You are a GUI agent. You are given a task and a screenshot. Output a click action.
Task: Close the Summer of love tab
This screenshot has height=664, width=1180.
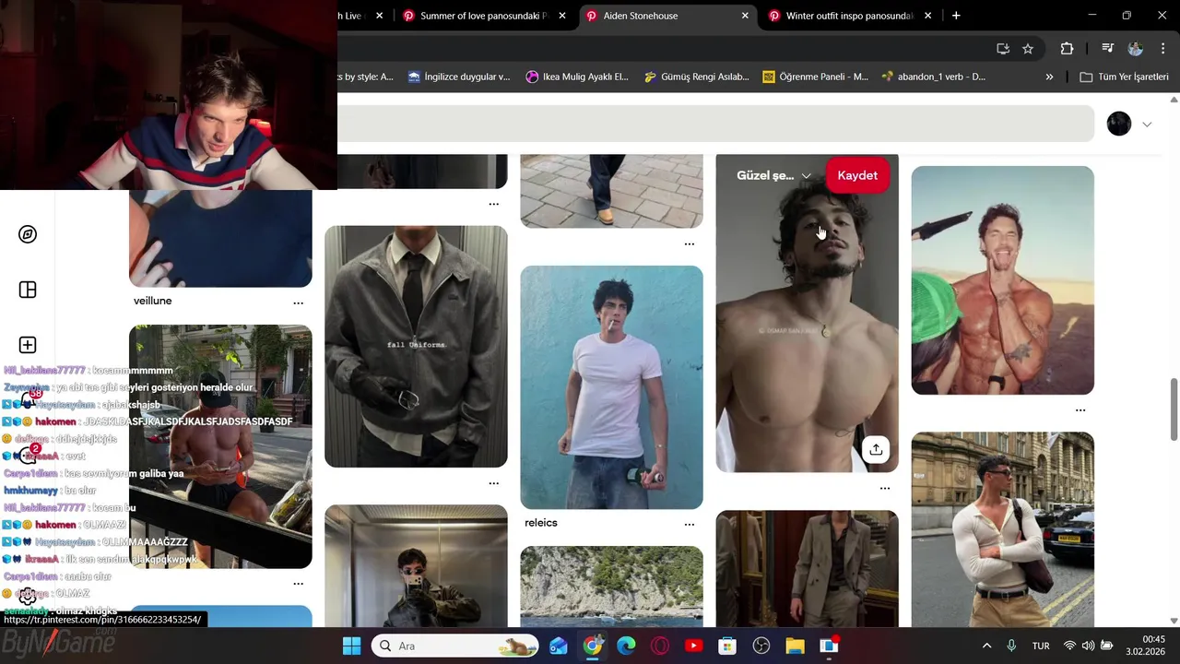[562, 16]
